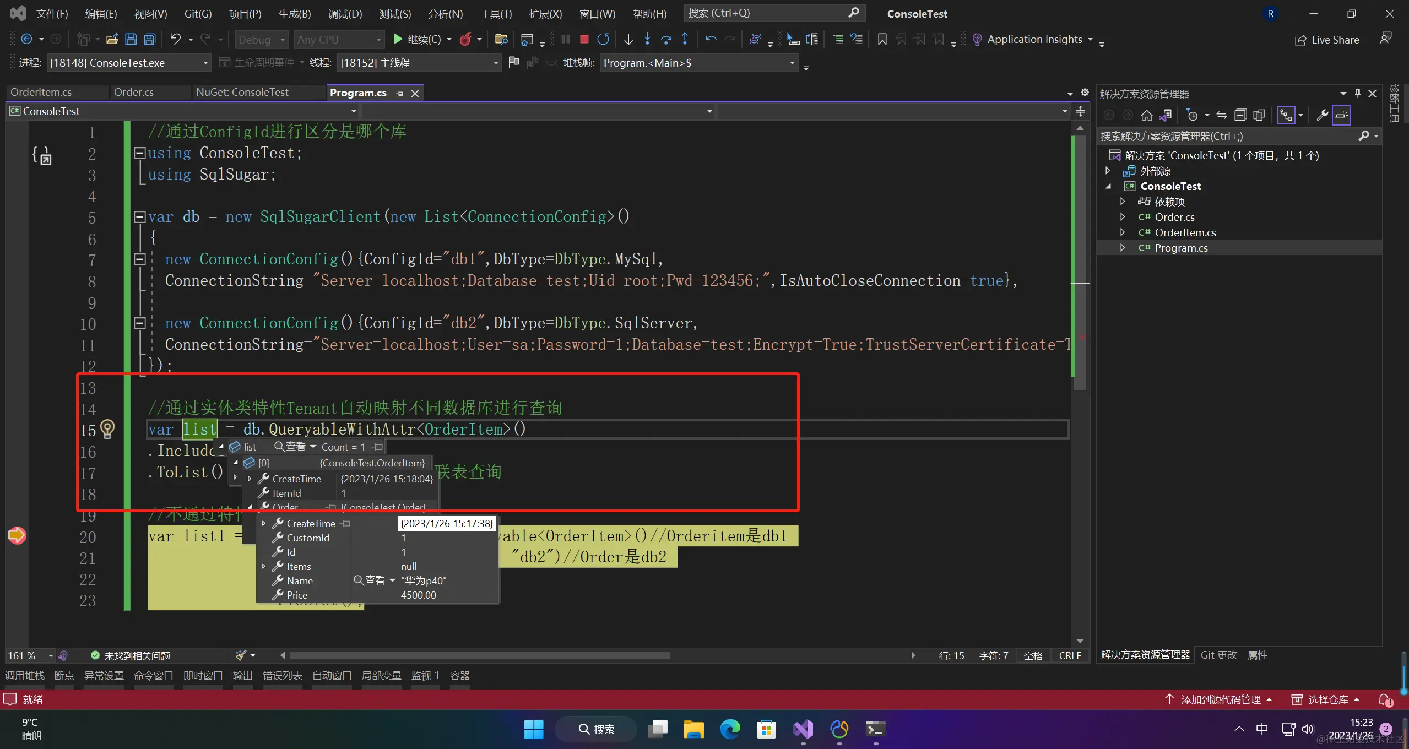The width and height of the screenshot is (1409, 749).
Task: Toggle a bookmark with the bookmark icon
Action: tap(882, 39)
